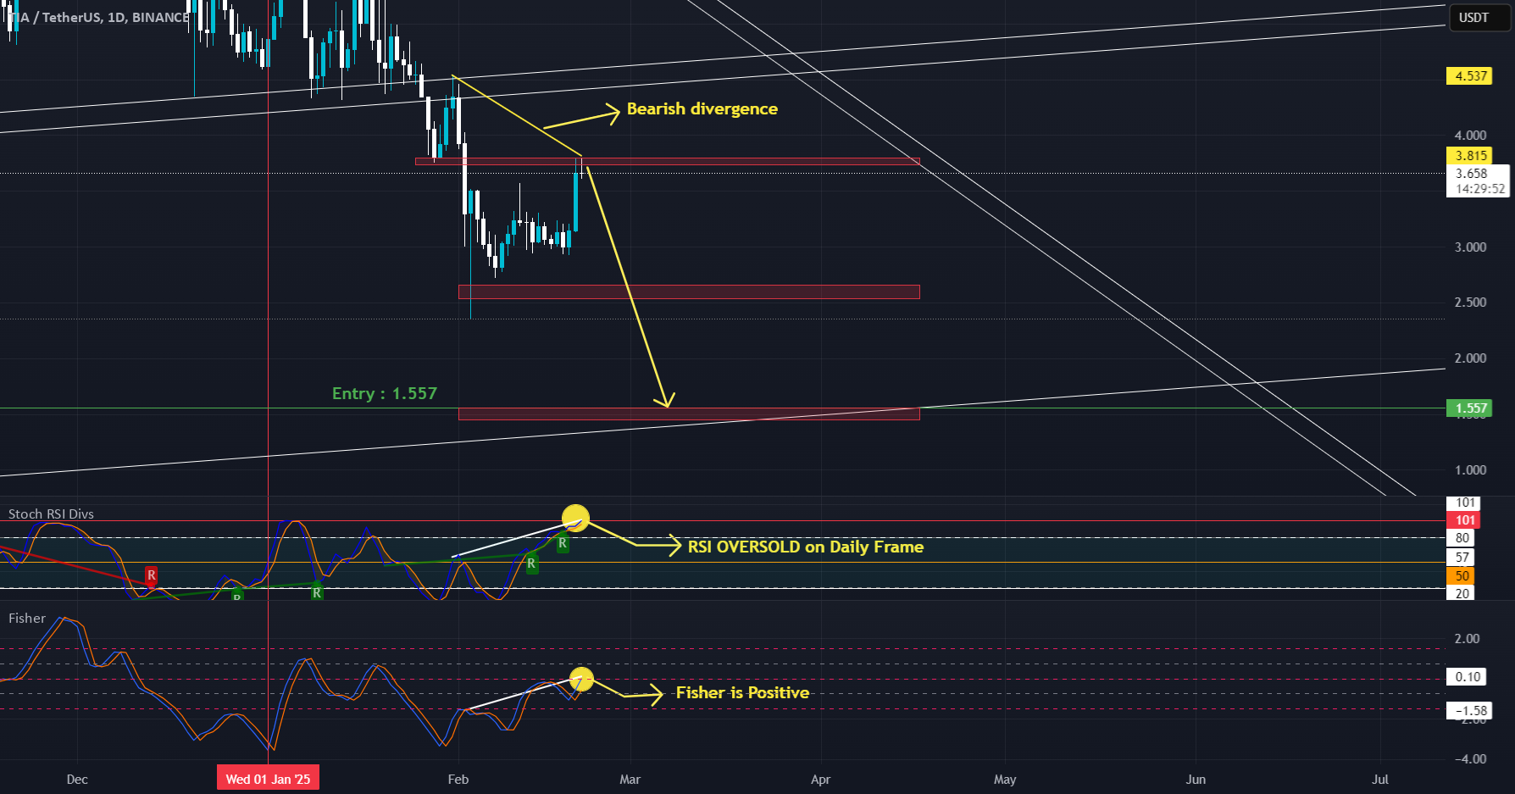Click the yellow circle on Stoch RSI
The width and height of the screenshot is (1515, 794).
coord(575,517)
